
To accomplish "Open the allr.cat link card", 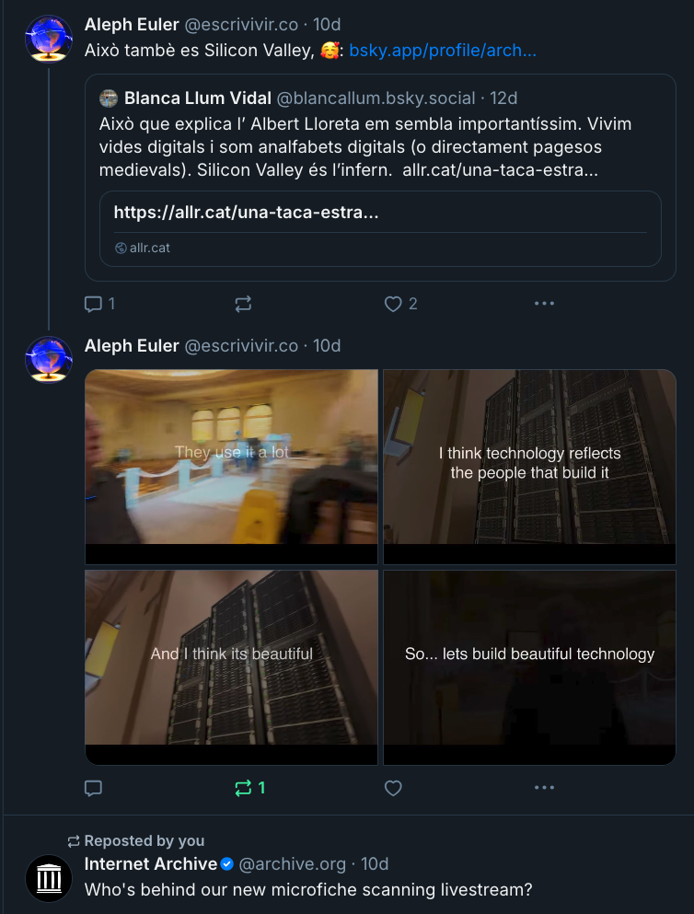I will 380,228.
